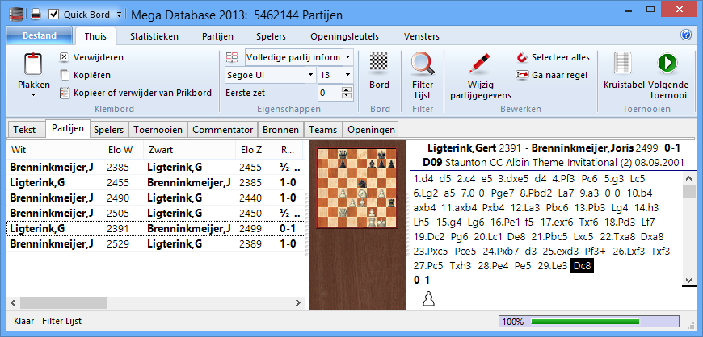The width and height of the screenshot is (703, 337).
Task: Click the game list scroll left arrow
Action: click(14, 303)
